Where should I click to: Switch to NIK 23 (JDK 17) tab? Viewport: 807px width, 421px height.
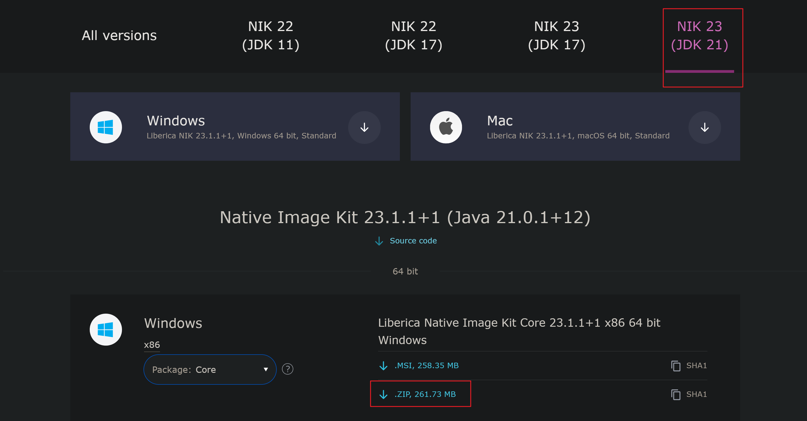pyautogui.click(x=556, y=35)
